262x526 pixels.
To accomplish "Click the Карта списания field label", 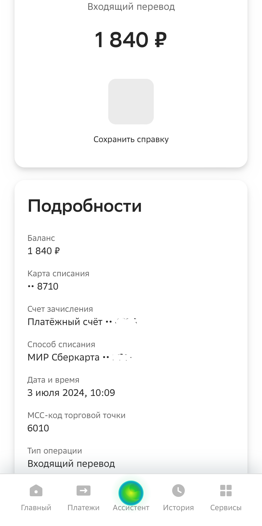I will tap(58, 273).
